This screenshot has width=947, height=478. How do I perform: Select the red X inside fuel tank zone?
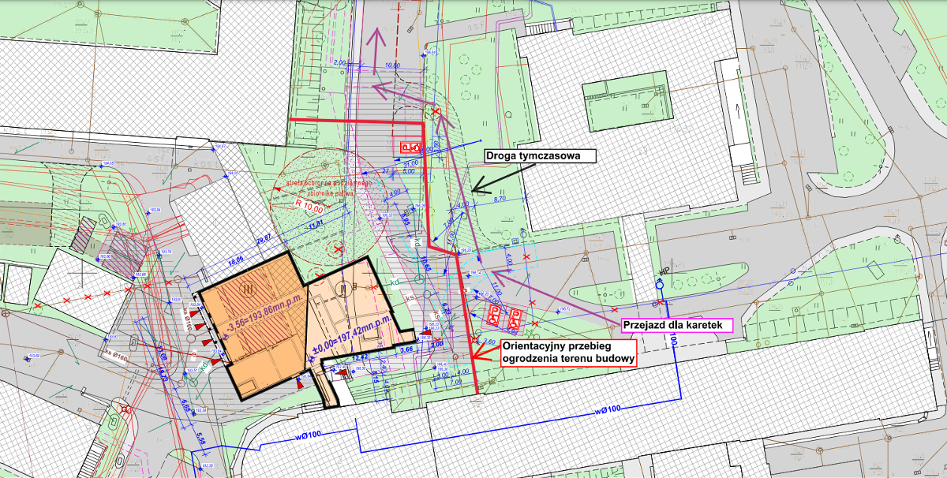pos(339,249)
